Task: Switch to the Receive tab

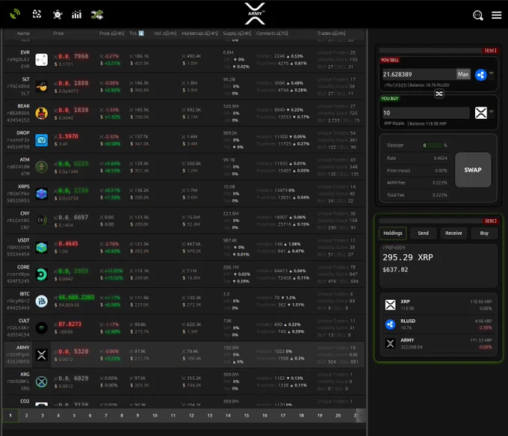Action: pyautogui.click(x=453, y=233)
